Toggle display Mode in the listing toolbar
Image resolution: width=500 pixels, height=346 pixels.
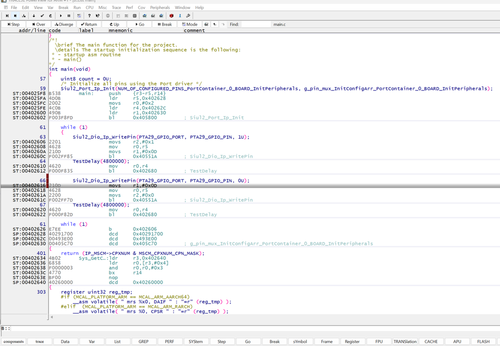190,24
